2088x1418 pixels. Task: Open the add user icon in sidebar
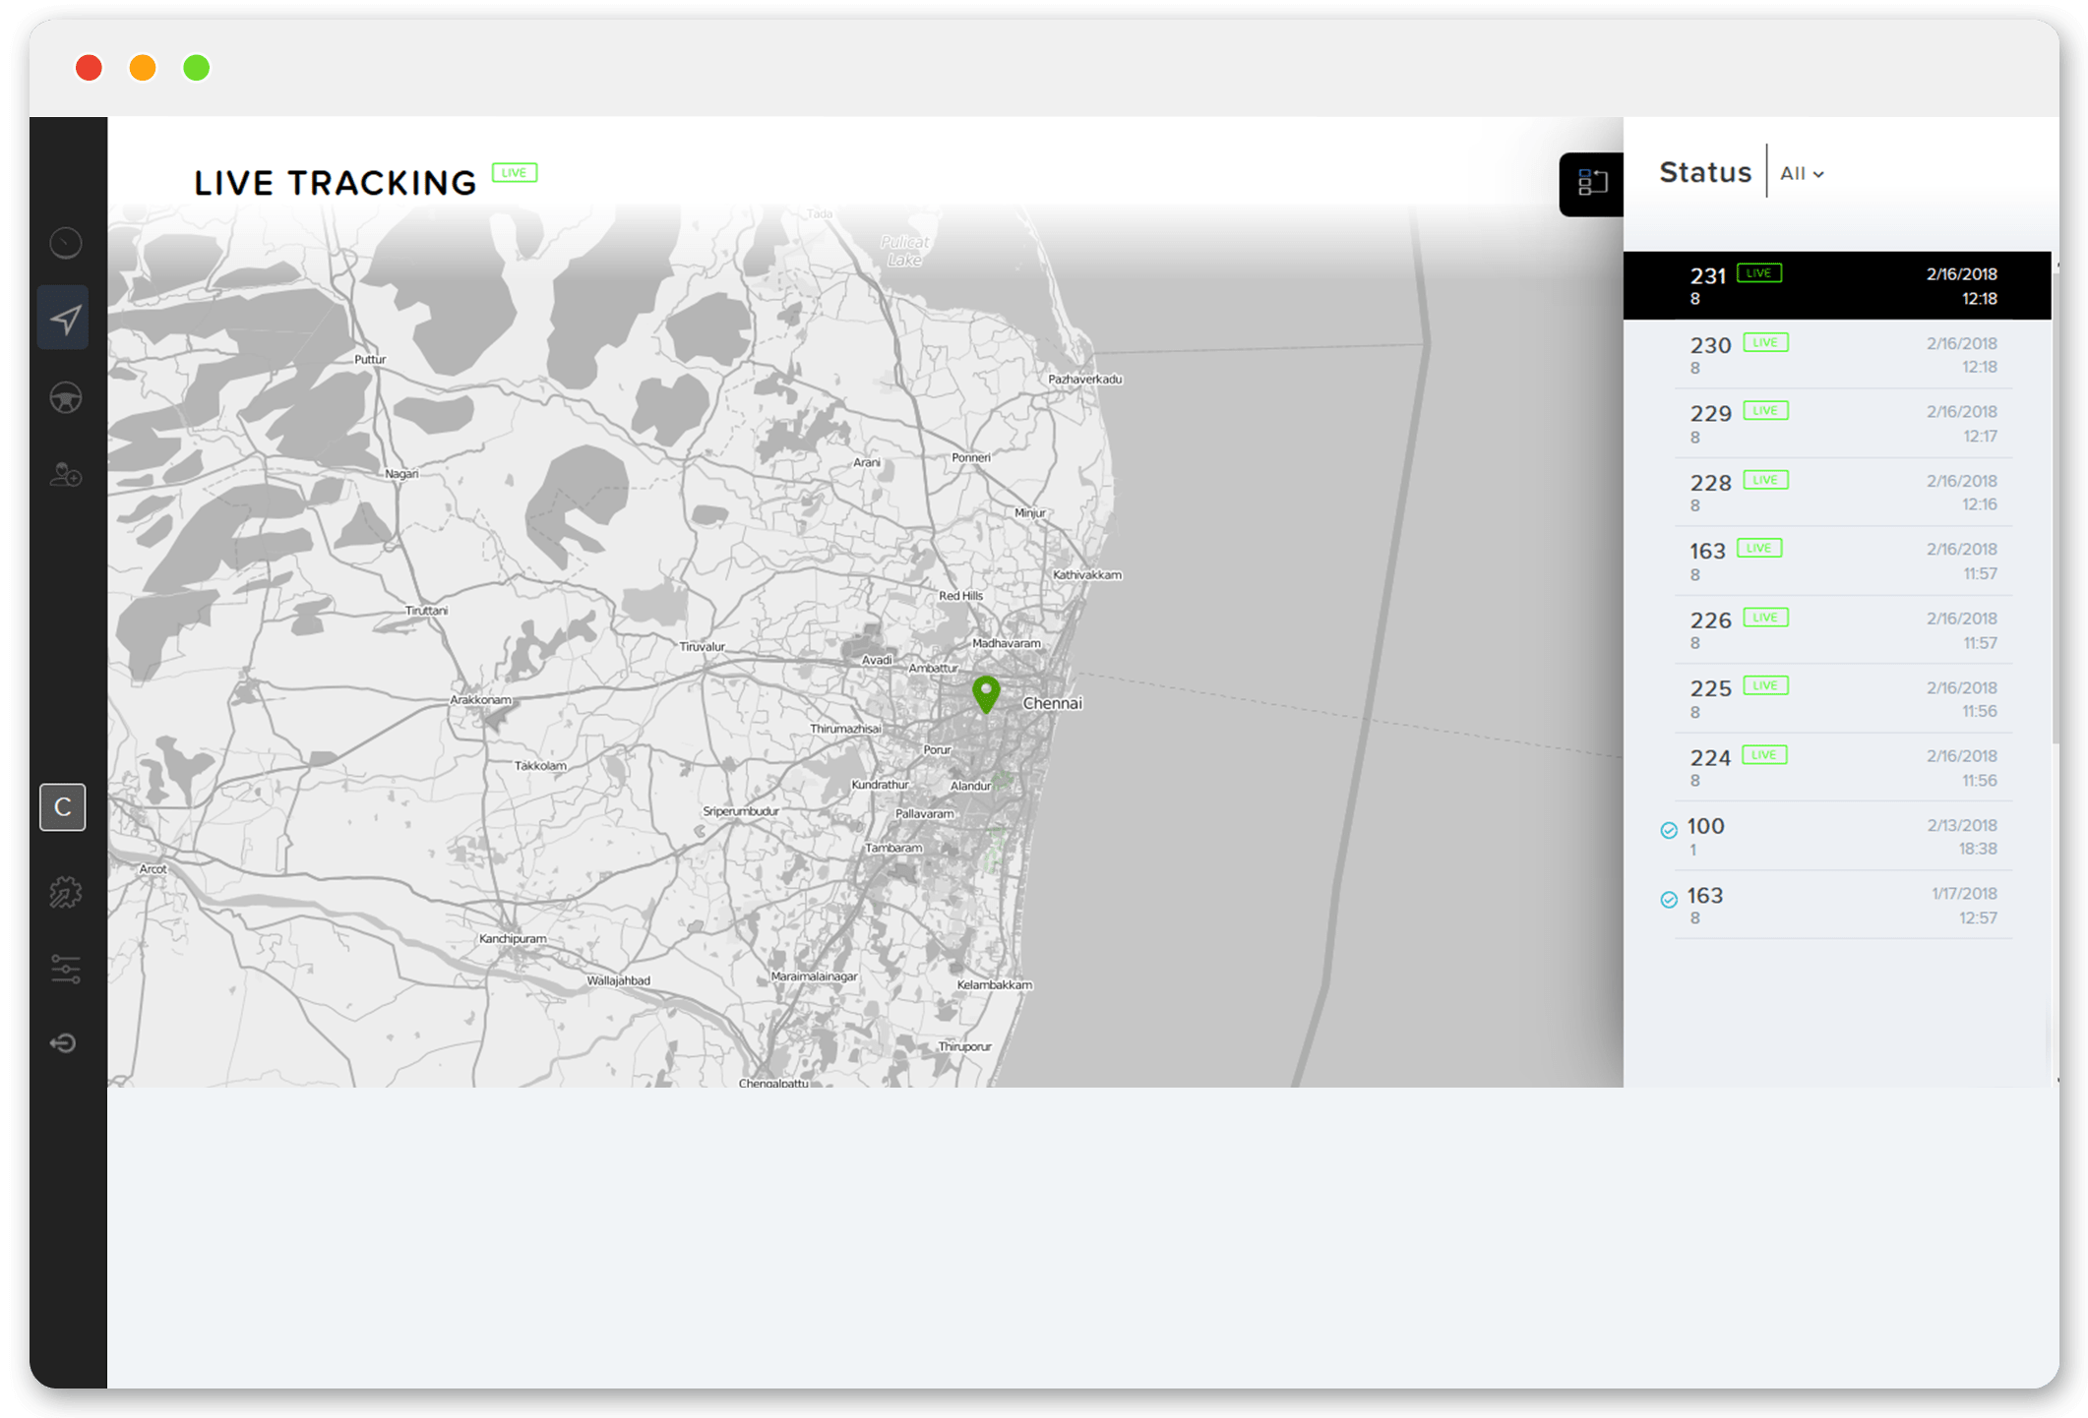[66, 476]
